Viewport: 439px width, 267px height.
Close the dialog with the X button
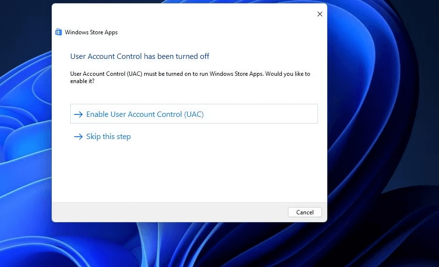(319, 14)
